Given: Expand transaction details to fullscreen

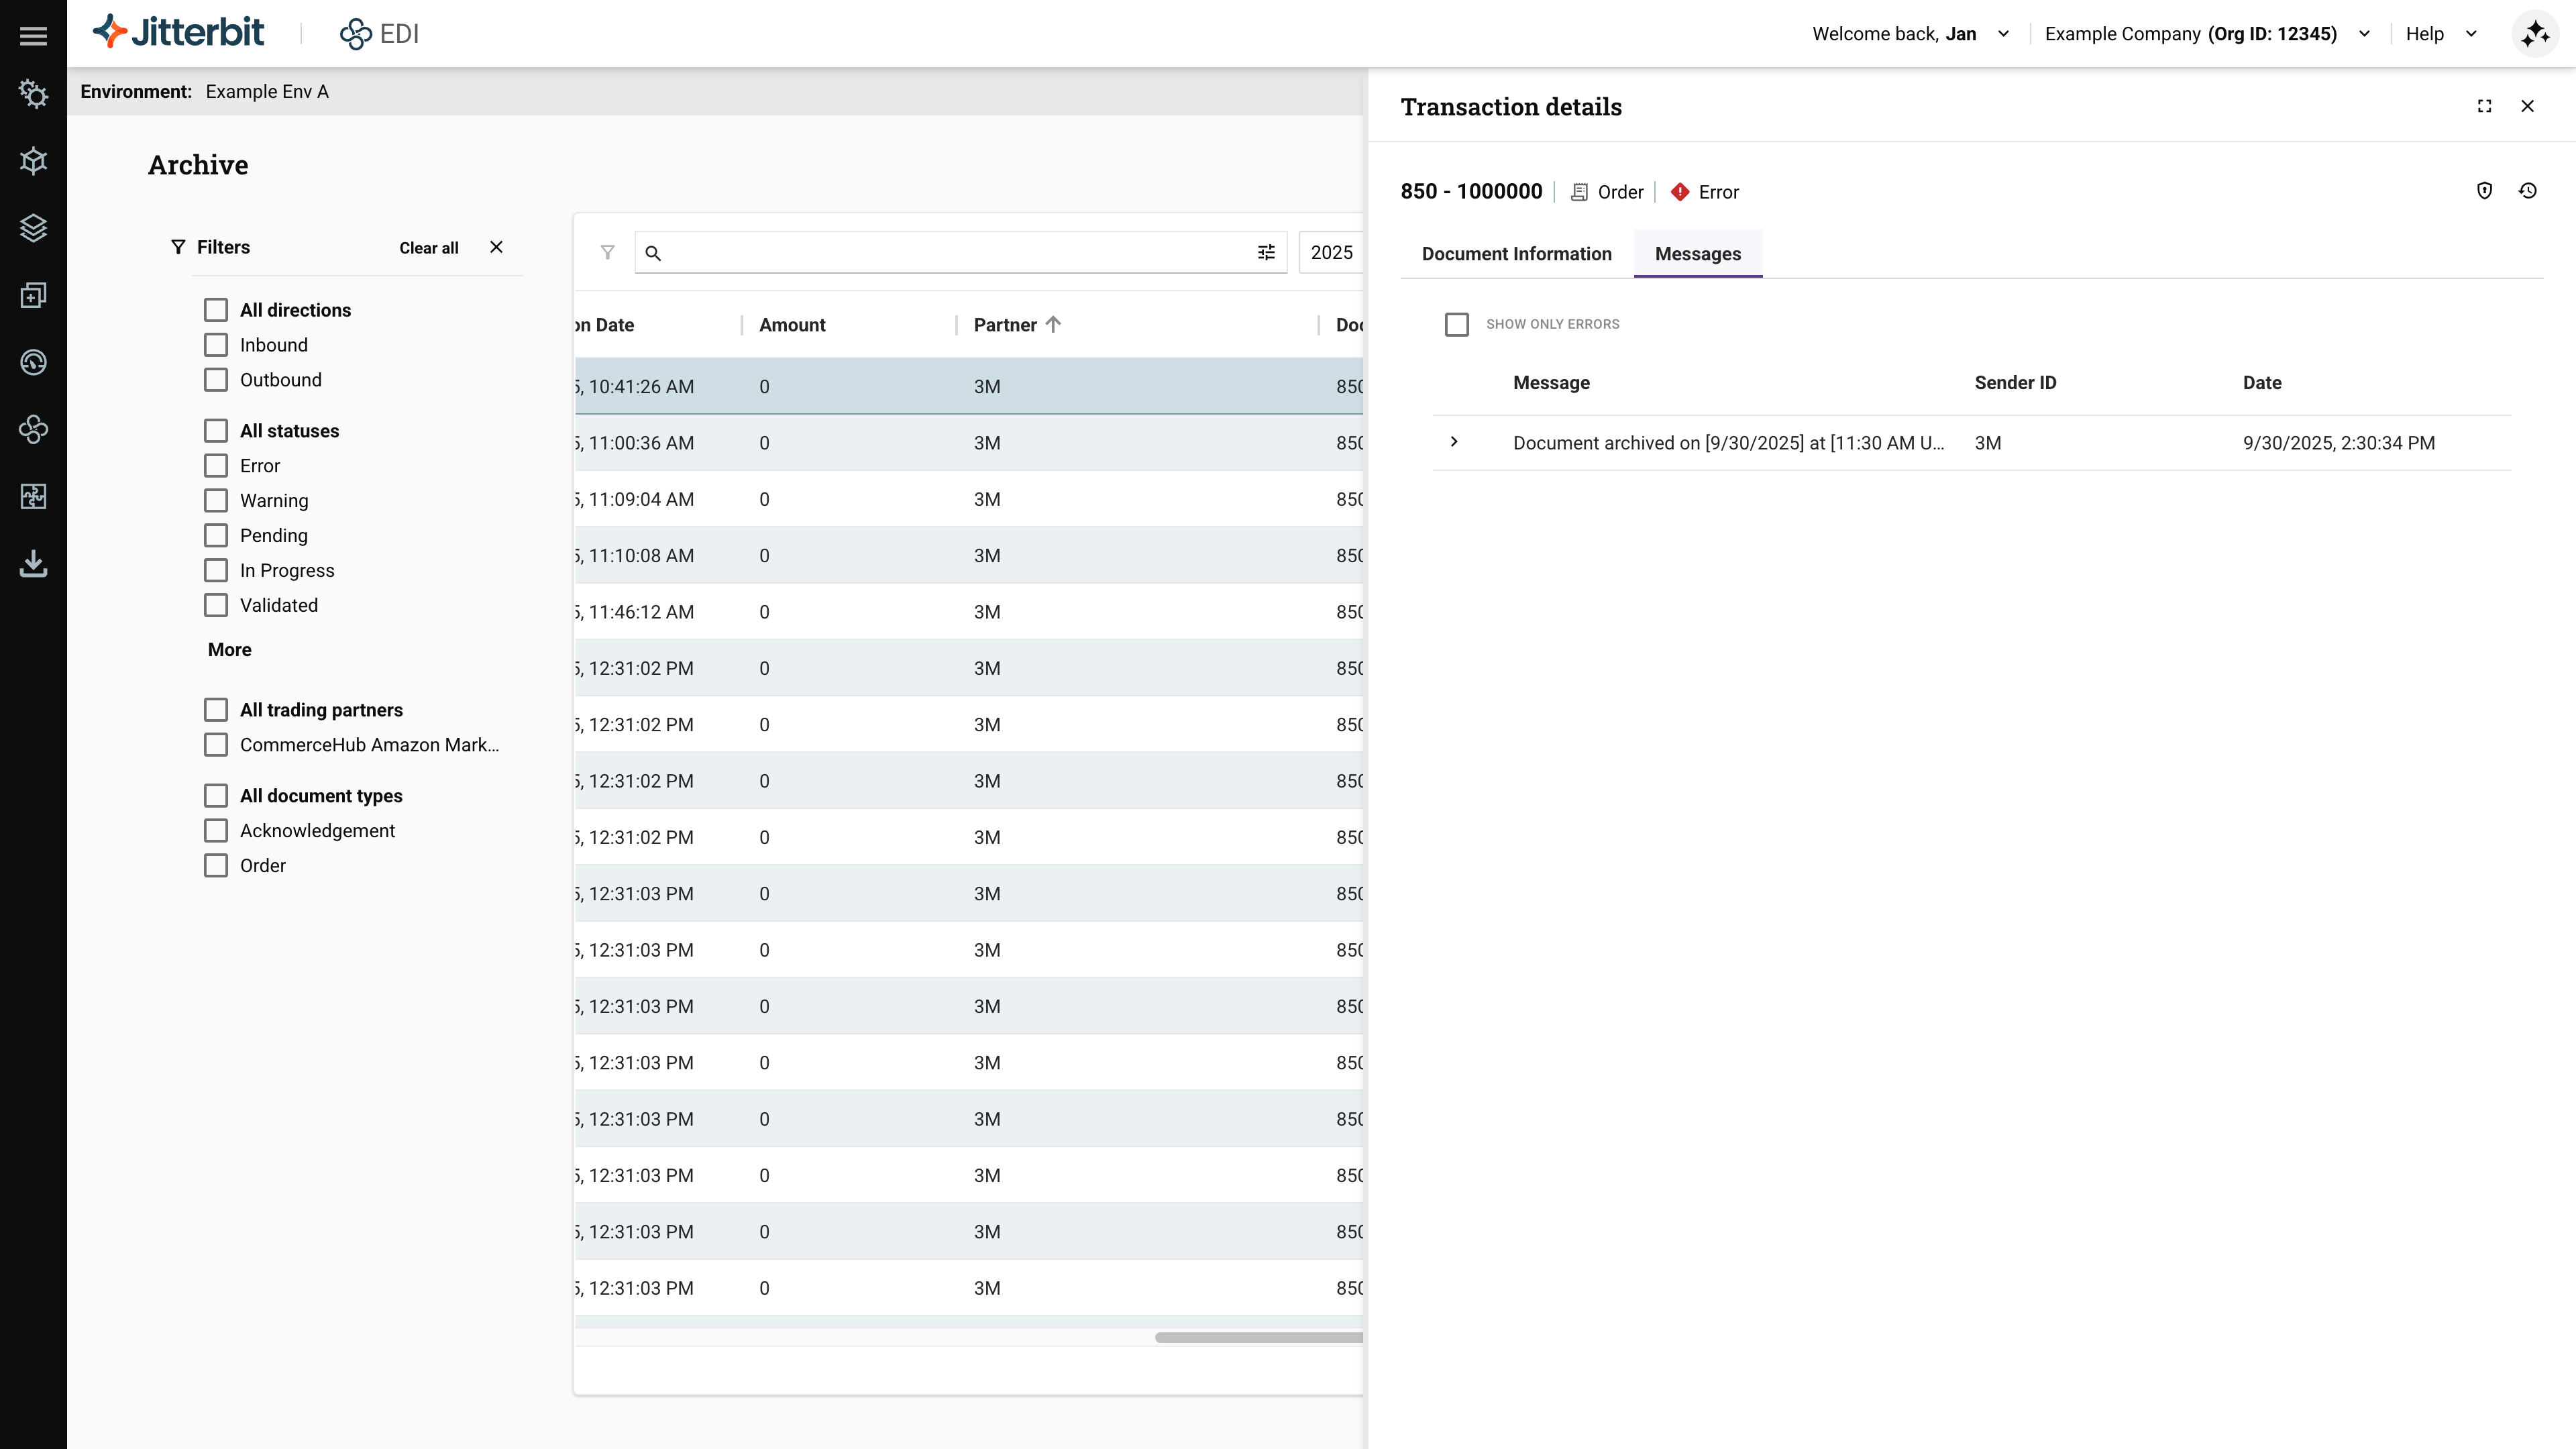Looking at the screenshot, I should pyautogui.click(x=2484, y=106).
